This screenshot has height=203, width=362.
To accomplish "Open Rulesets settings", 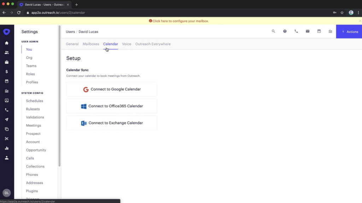I will [33, 109].
